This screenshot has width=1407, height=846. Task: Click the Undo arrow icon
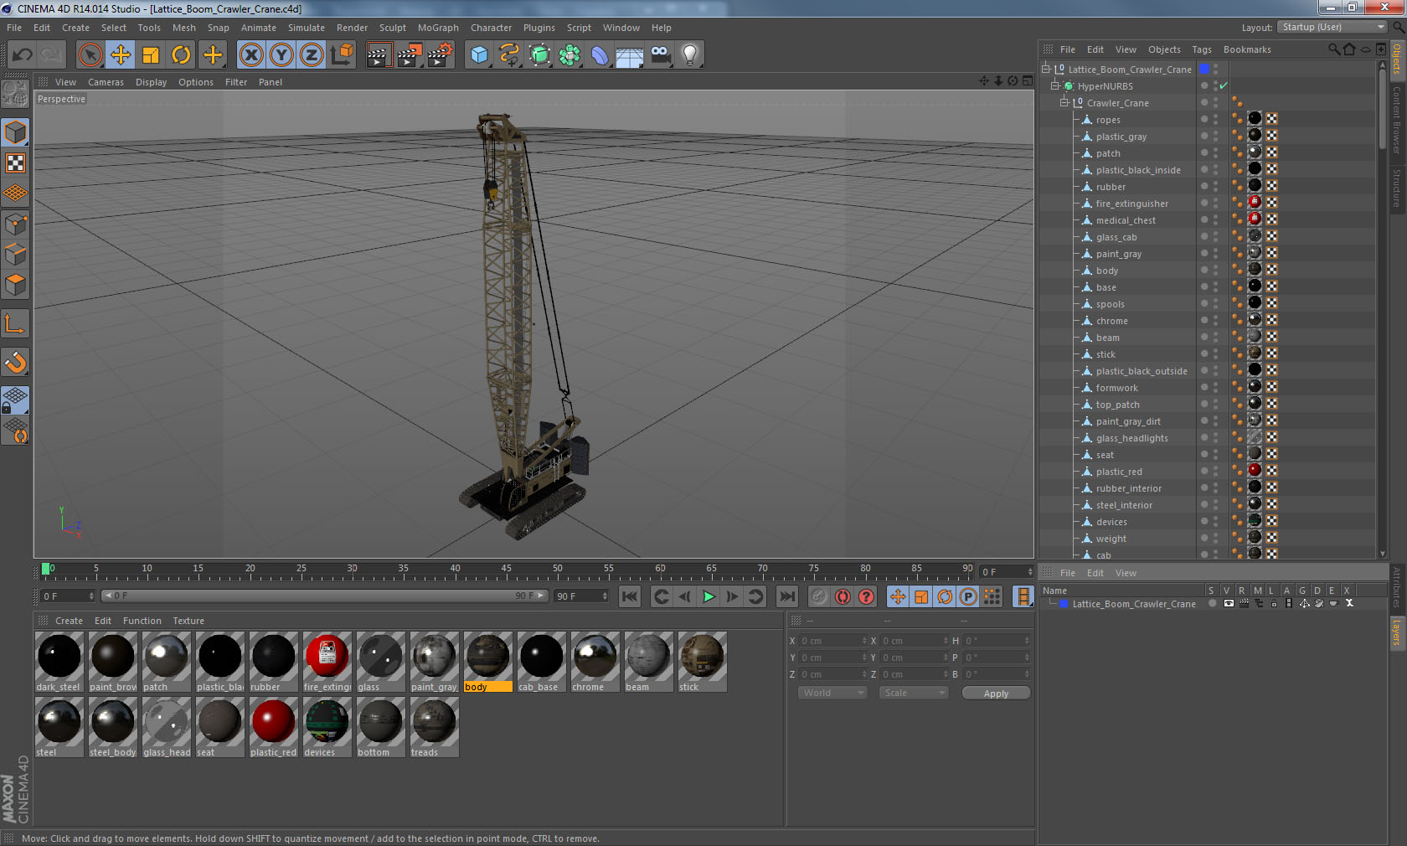click(22, 55)
